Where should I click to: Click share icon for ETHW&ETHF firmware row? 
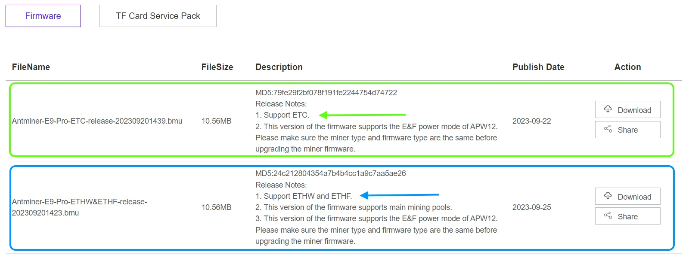(x=608, y=216)
